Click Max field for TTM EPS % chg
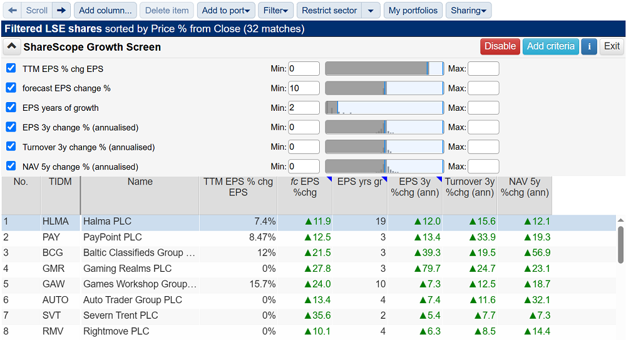Screen dimensions: 626x340 click(x=483, y=69)
